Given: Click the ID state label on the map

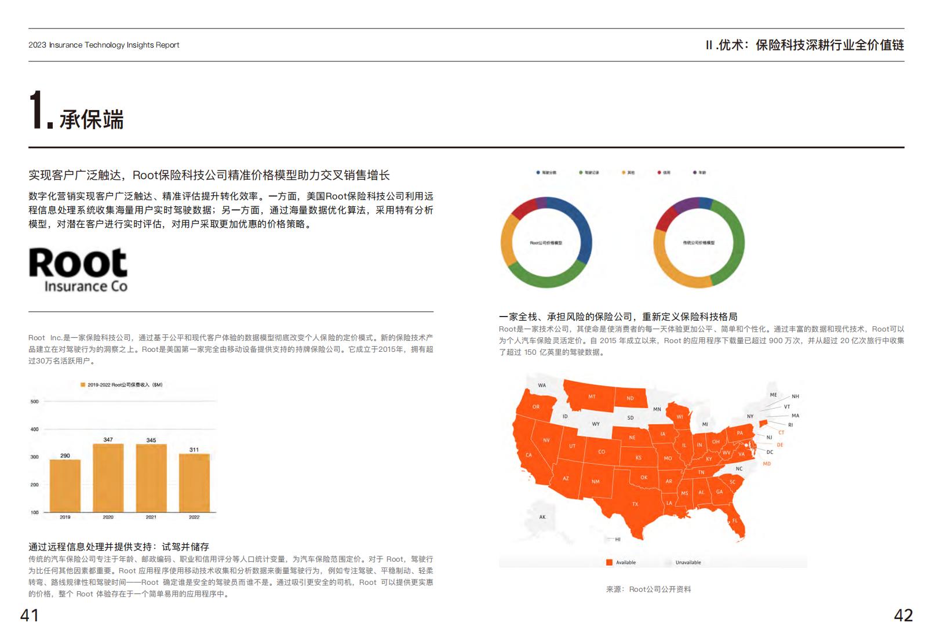Looking at the screenshot, I should (x=565, y=416).
